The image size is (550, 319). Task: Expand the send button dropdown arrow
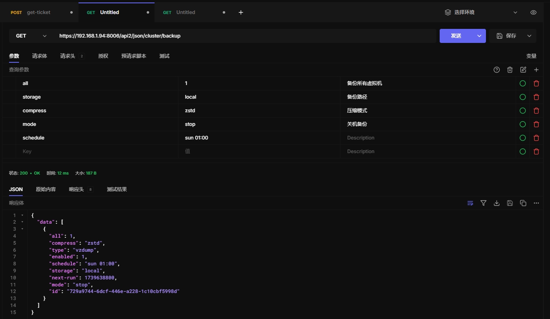point(479,36)
